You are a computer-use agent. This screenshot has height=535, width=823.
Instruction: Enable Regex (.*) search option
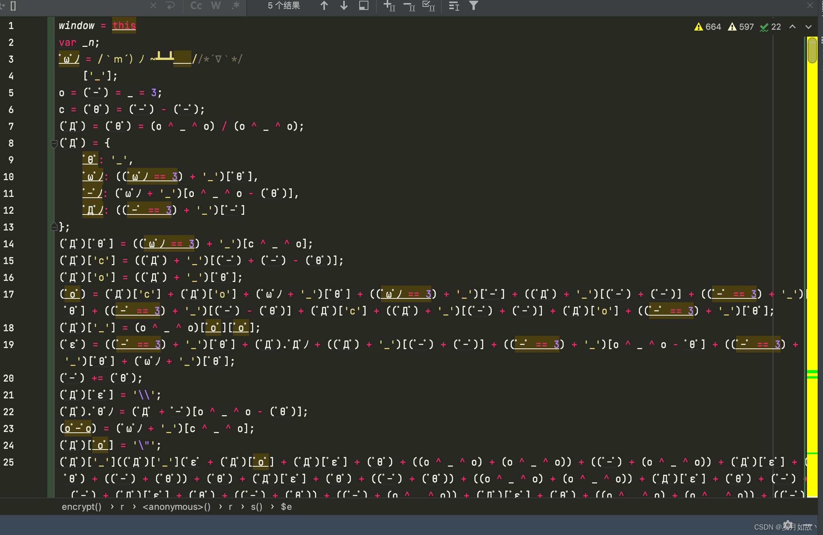pyautogui.click(x=236, y=5)
